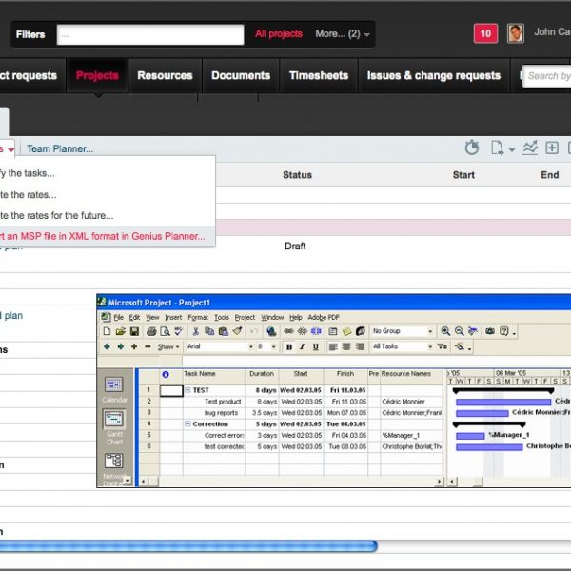
Task: Click Copy Picture camera icon in Microsoft Project
Action: tap(490, 331)
